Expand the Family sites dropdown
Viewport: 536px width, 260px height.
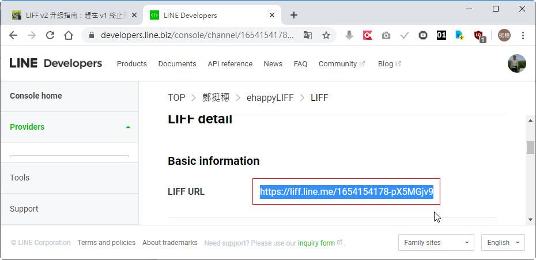click(x=436, y=243)
